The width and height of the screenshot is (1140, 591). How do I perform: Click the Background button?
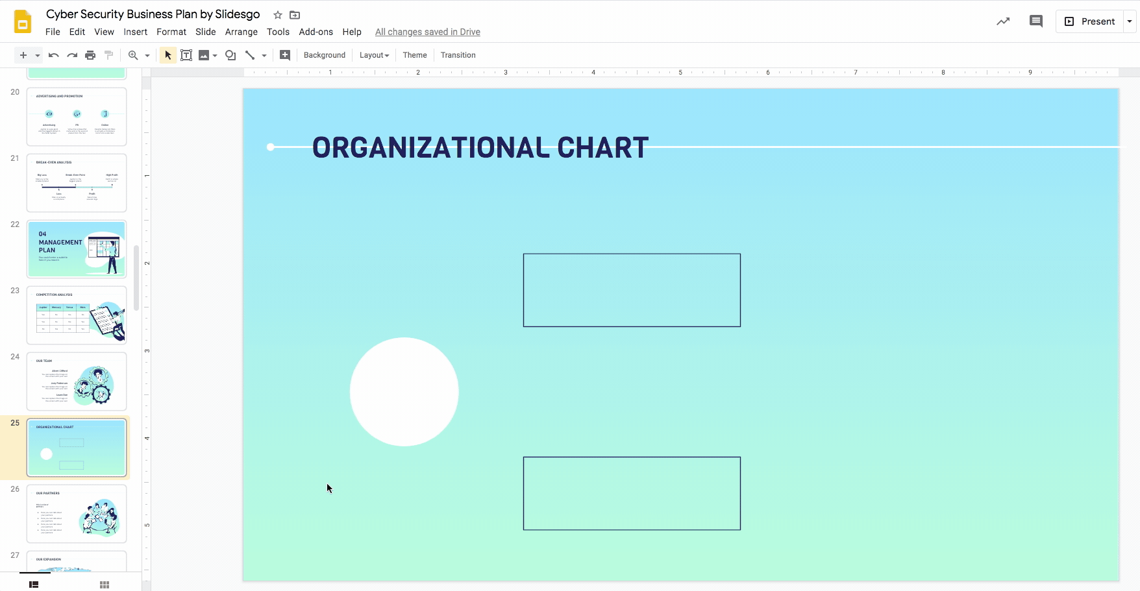[324, 55]
